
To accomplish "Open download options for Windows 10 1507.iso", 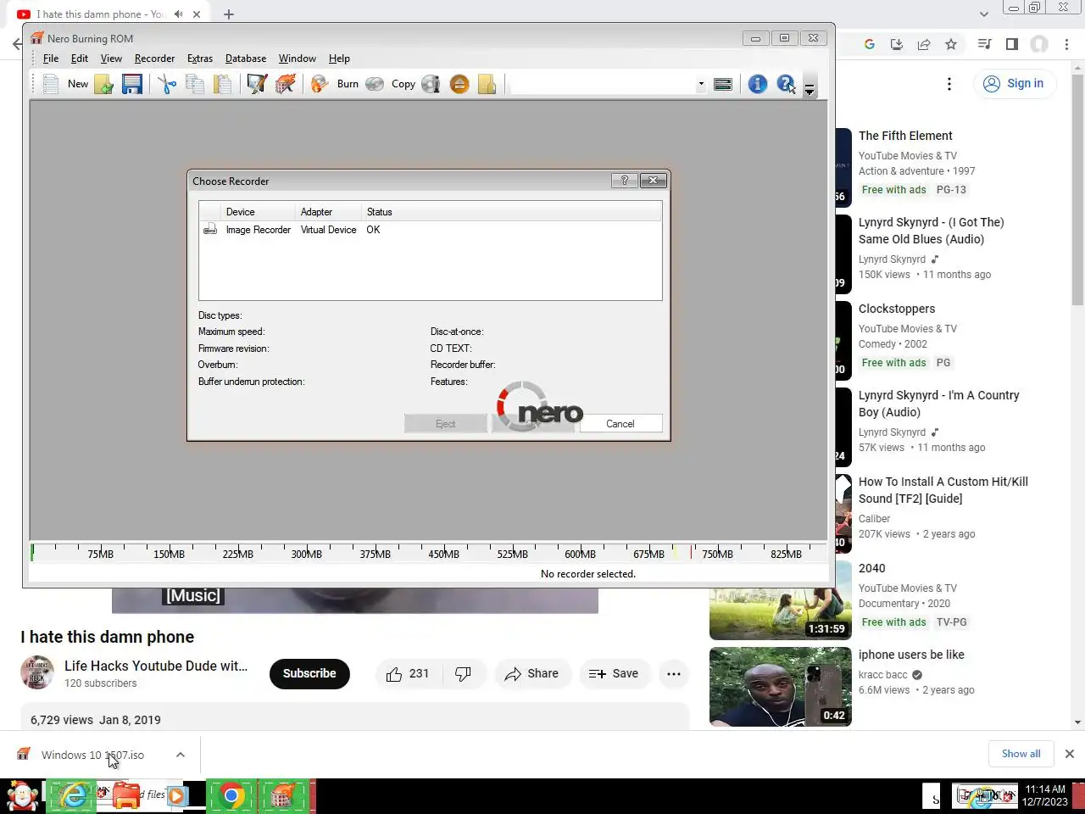I will [181, 755].
